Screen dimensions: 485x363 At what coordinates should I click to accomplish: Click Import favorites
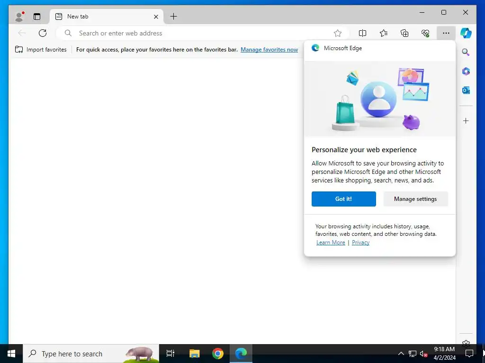point(41,49)
